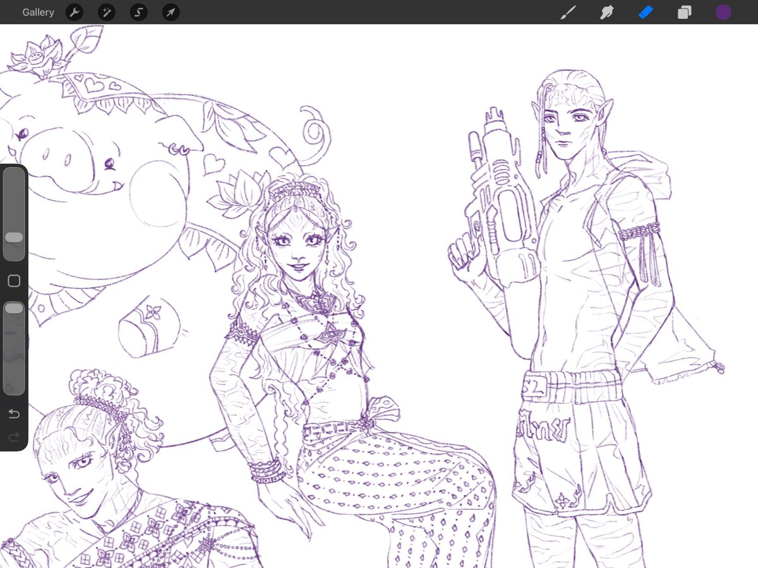
Task: Open the Gallery
Action: [x=38, y=12]
